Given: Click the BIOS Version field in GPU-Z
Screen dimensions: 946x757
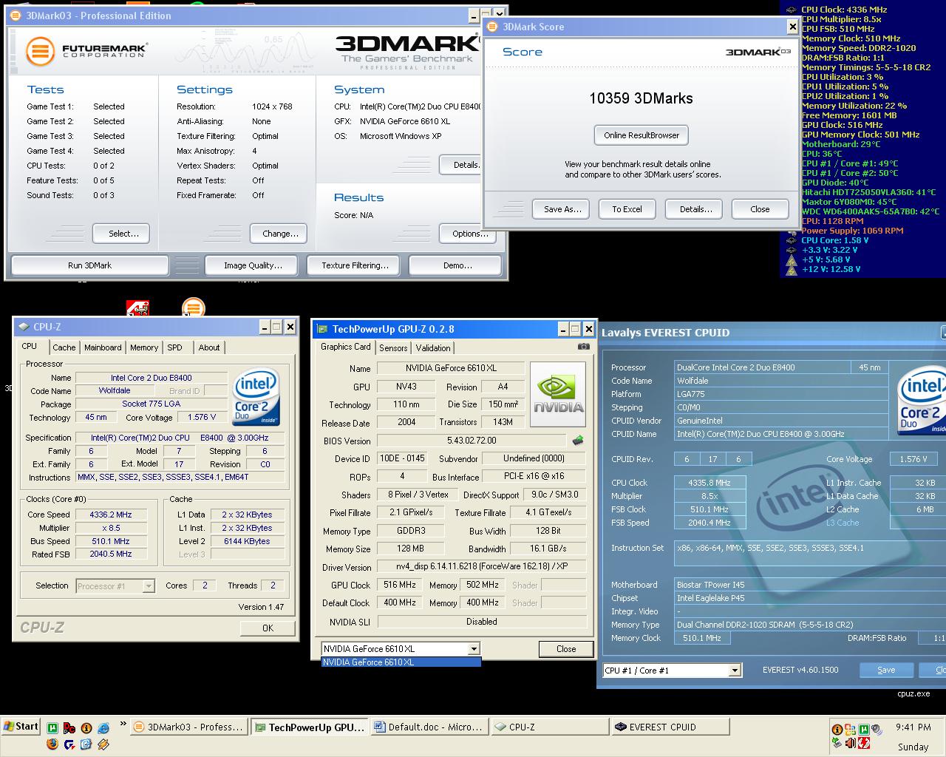Looking at the screenshot, I should coord(472,441).
